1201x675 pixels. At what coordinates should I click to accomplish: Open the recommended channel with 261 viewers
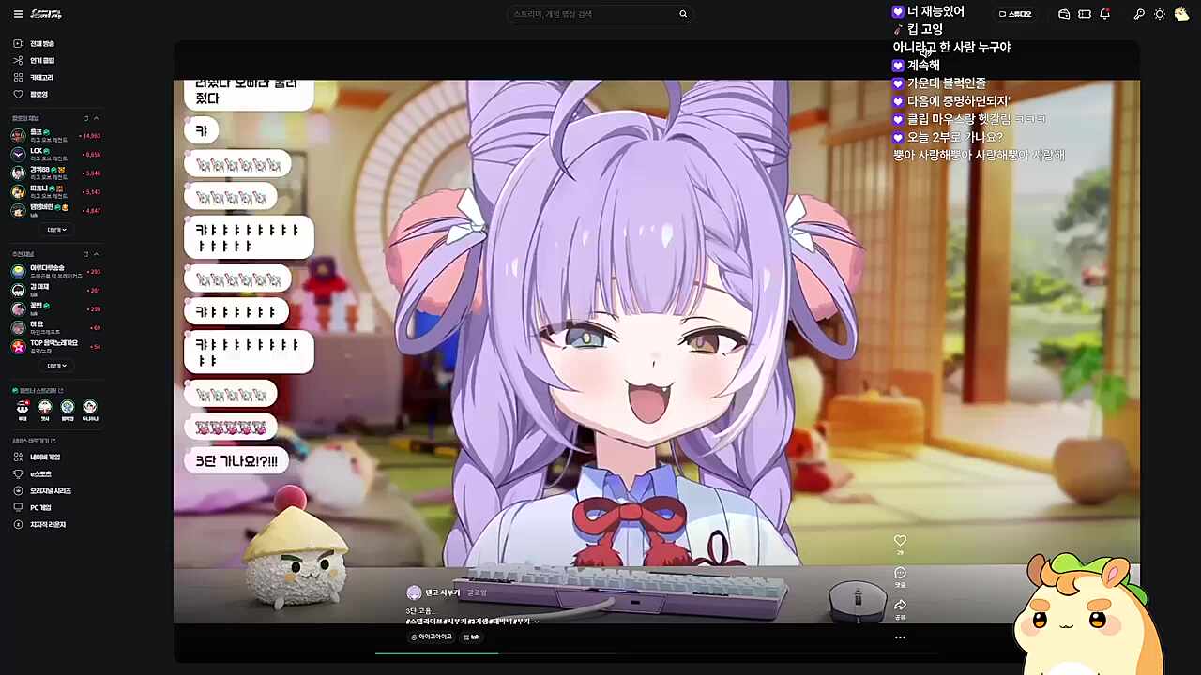coord(56,290)
